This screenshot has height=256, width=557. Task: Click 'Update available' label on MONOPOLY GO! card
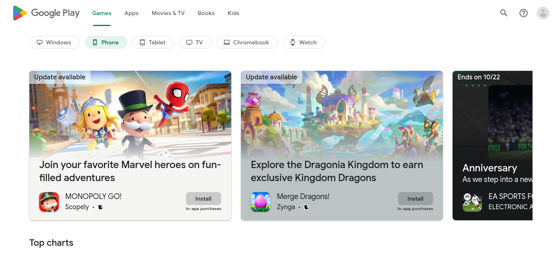pos(60,77)
